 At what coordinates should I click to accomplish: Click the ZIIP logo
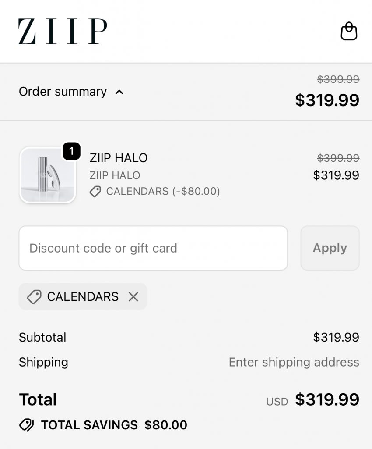pos(63,32)
